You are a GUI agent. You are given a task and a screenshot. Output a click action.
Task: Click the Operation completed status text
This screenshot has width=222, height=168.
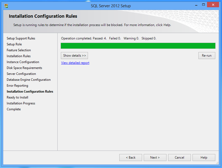[109, 38]
